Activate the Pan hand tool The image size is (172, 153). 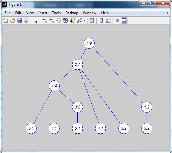point(59,20)
